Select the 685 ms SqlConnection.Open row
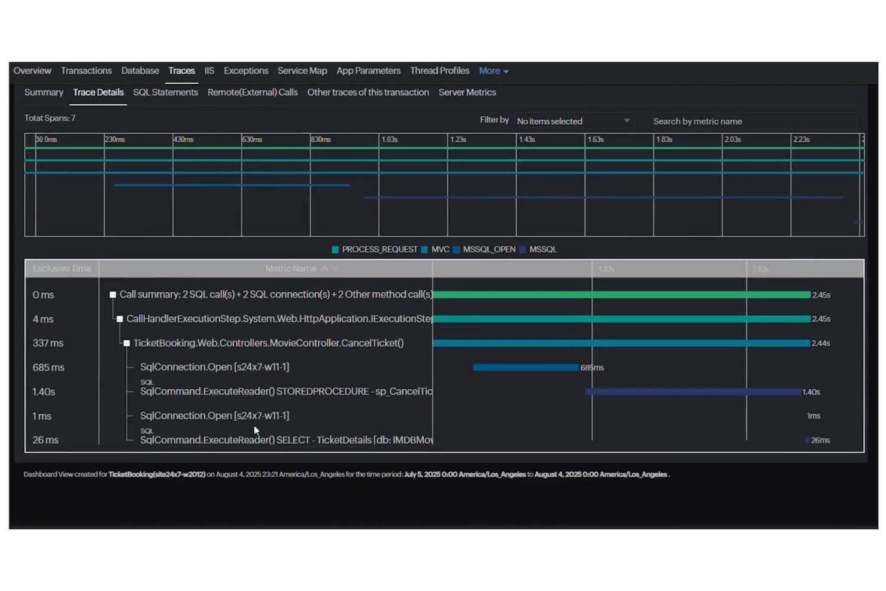Image resolution: width=886 pixels, height=591 pixels. tap(444, 367)
